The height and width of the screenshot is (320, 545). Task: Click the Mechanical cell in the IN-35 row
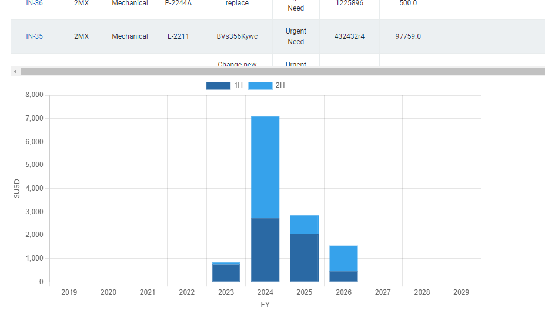tap(130, 36)
